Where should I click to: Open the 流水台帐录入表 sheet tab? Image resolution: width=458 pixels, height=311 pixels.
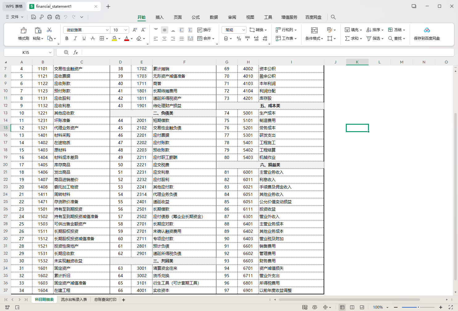point(74,300)
